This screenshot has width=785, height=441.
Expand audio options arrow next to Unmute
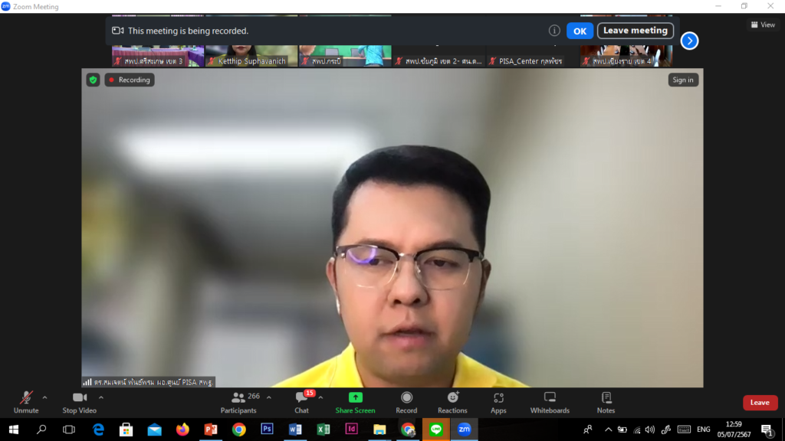tap(44, 397)
